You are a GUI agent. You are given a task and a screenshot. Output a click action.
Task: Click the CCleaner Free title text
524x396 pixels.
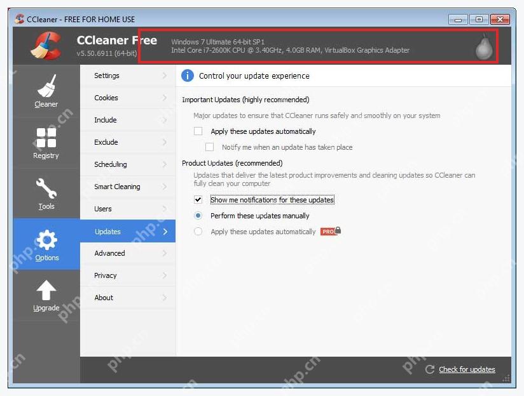pyautogui.click(x=116, y=41)
